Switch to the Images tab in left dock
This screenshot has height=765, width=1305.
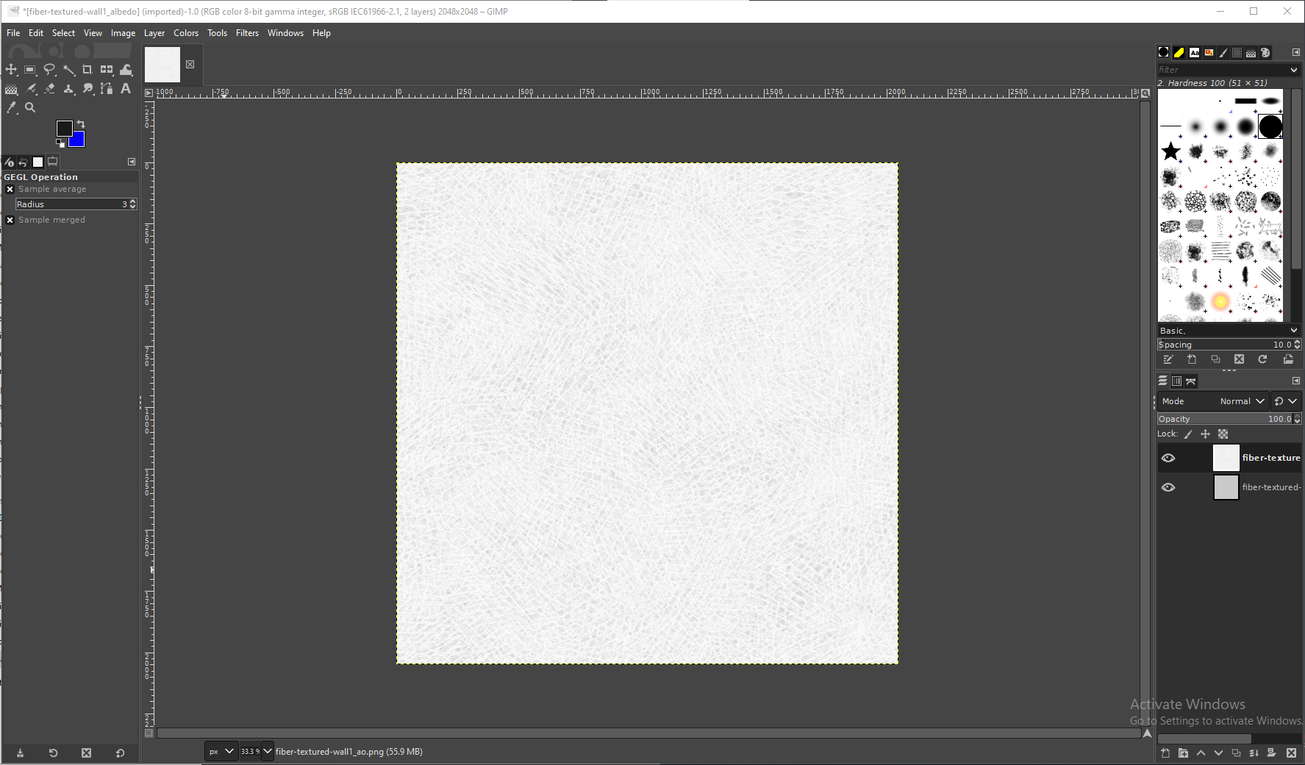(38, 162)
